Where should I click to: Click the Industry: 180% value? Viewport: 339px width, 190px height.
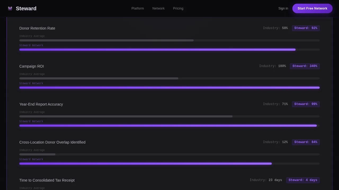point(273,66)
